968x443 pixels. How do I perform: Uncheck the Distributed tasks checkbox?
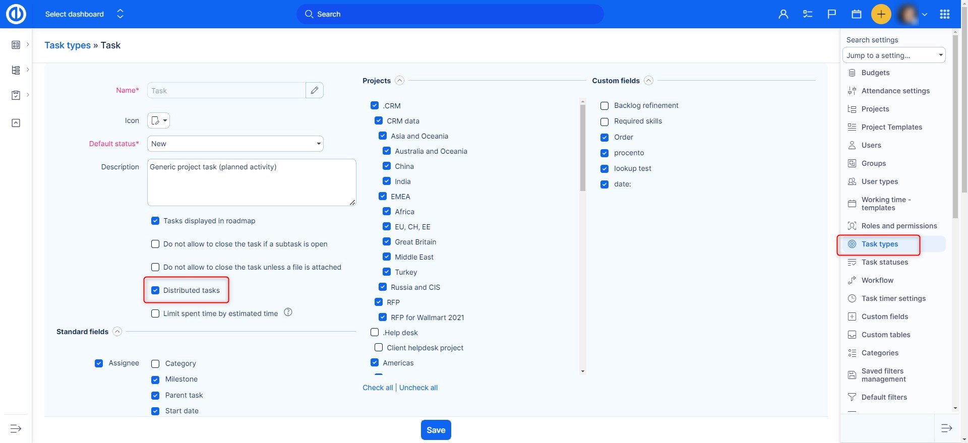pyautogui.click(x=155, y=290)
